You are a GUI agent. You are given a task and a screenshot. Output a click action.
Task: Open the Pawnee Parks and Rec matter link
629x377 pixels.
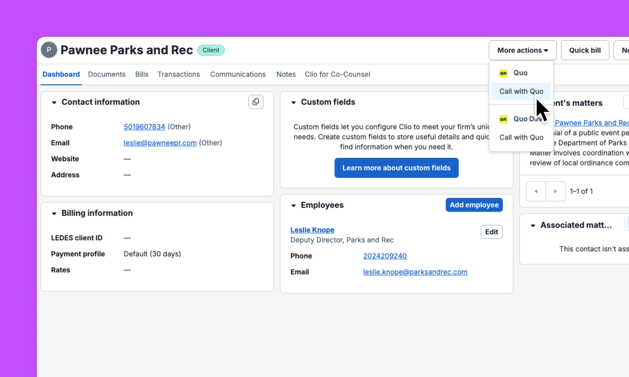(x=591, y=123)
